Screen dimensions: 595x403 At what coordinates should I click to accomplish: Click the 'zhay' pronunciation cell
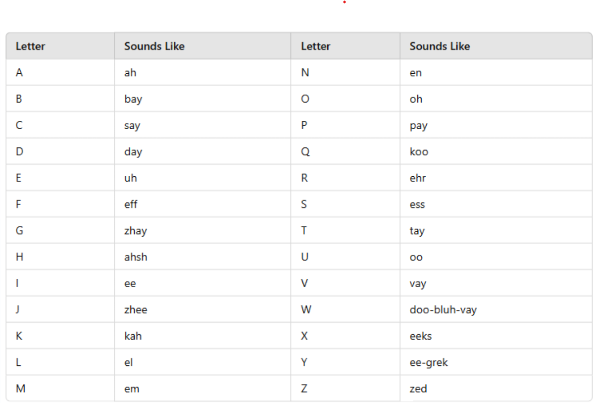[202, 231]
